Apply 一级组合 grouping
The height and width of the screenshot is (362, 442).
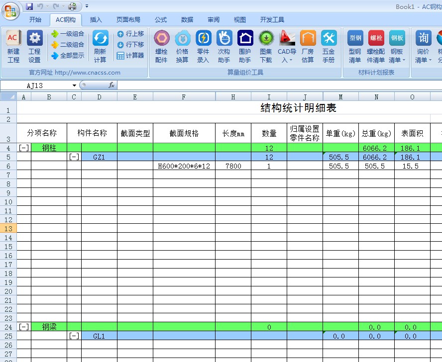click(68, 34)
